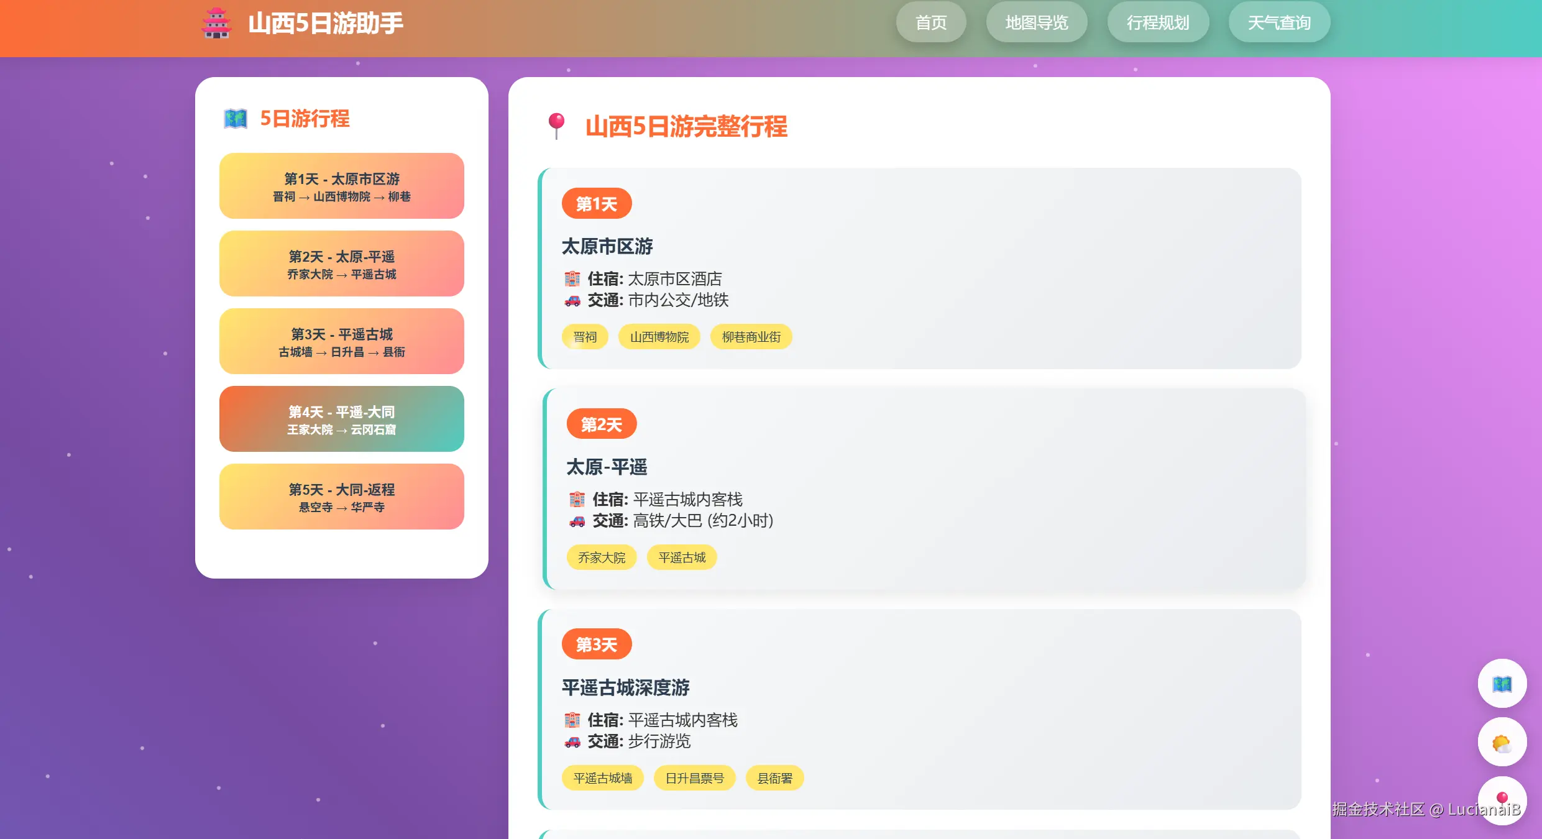
Task: Switch to 地图导览 in the navbar
Action: tap(1036, 23)
